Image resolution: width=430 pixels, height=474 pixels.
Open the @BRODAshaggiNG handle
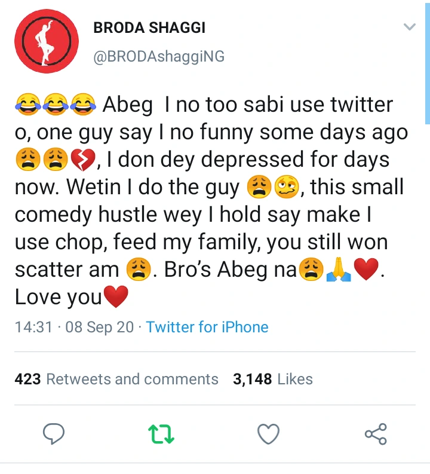[x=159, y=56]
